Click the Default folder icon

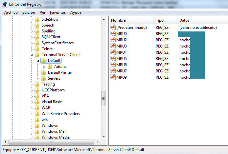coord(44,61)
